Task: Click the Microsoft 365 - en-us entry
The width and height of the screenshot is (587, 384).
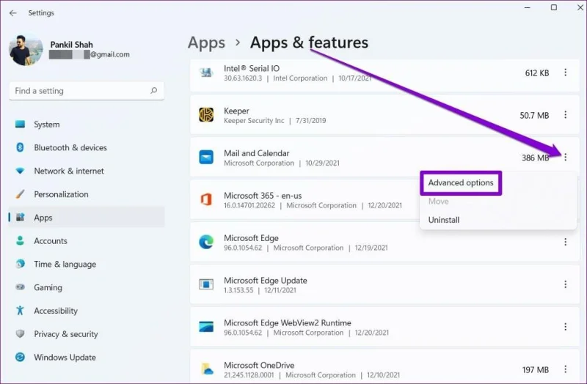Action: [263, 195]
